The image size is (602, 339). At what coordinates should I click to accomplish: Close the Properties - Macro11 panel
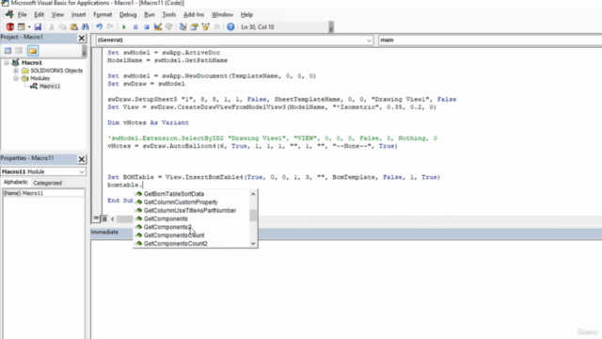(82, 159)
